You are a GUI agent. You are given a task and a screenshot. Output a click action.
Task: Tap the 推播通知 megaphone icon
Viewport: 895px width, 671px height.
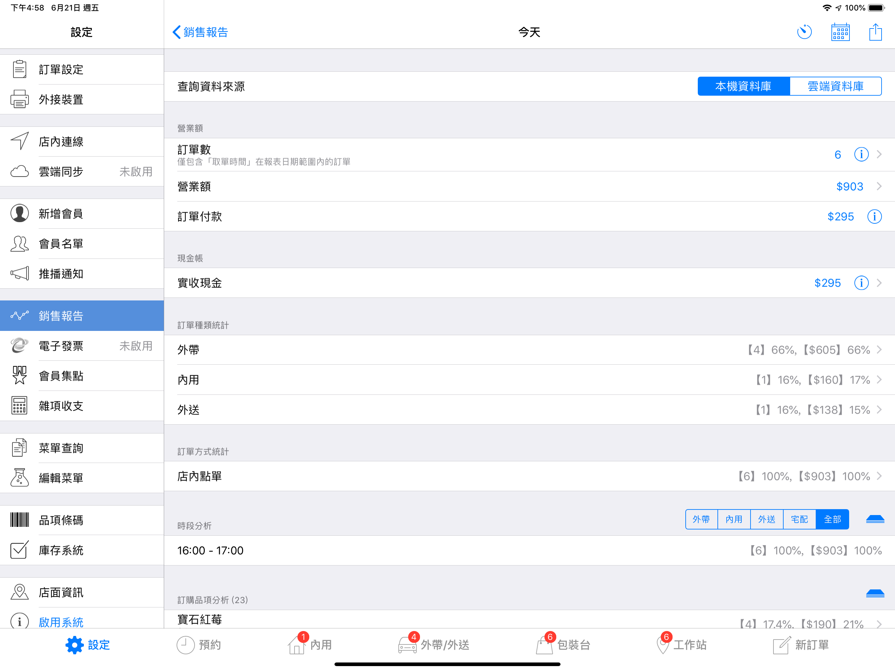coord(19,274)
